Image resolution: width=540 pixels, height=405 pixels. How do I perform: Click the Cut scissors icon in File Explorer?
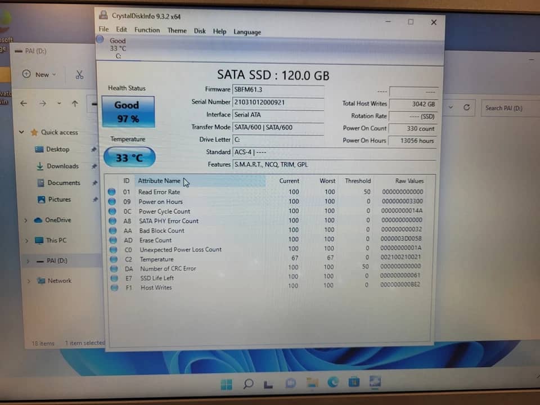79,75
